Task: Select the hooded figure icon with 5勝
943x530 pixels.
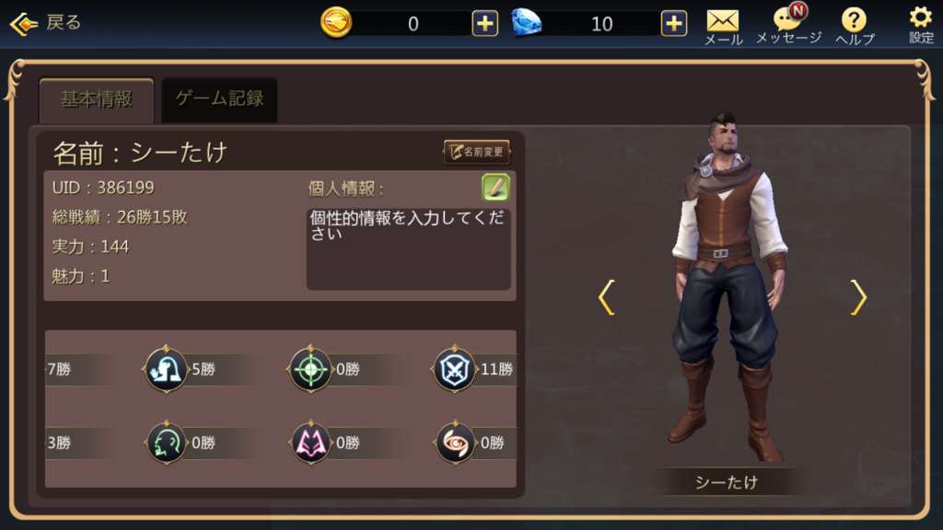Action: coord(166,369)
